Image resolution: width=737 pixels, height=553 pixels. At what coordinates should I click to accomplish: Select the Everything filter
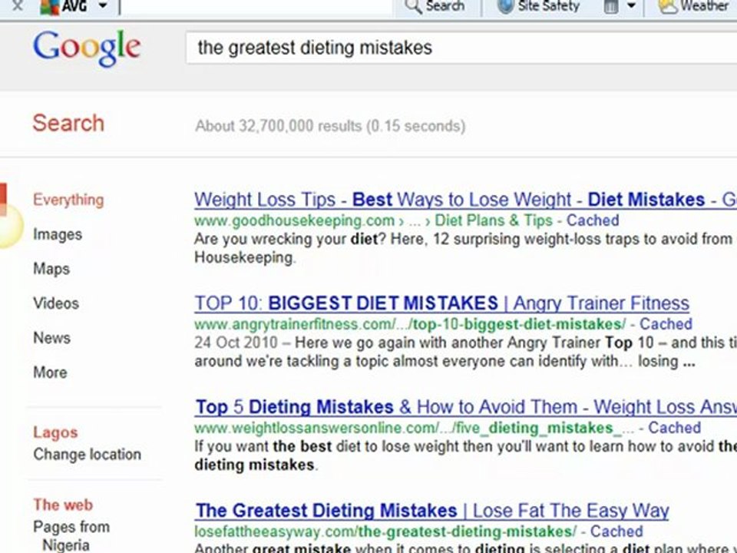68,200
